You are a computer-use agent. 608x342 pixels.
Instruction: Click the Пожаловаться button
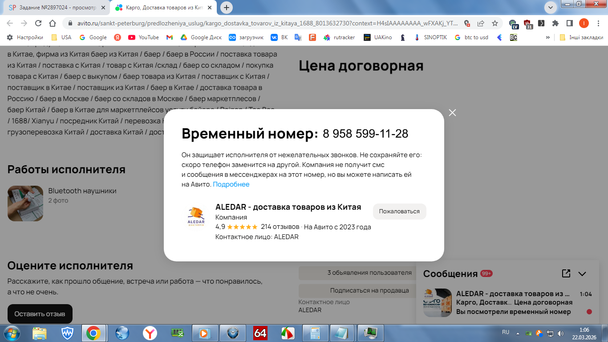(x=399, y=212)
